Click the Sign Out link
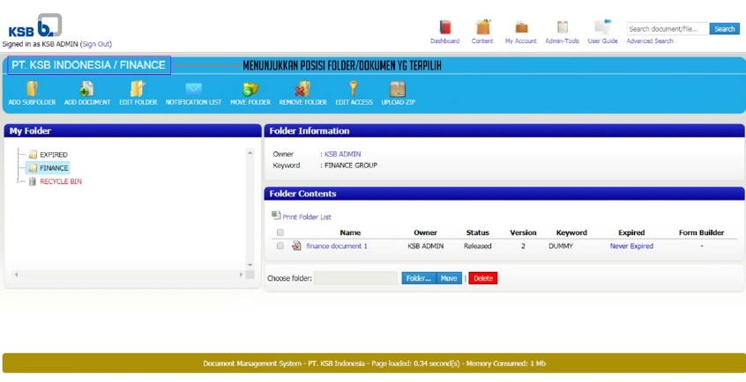746x382 pixels. coord(97,44)
